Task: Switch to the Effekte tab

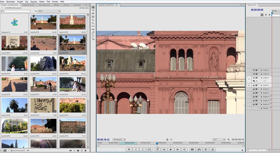Action: (57, 5)
